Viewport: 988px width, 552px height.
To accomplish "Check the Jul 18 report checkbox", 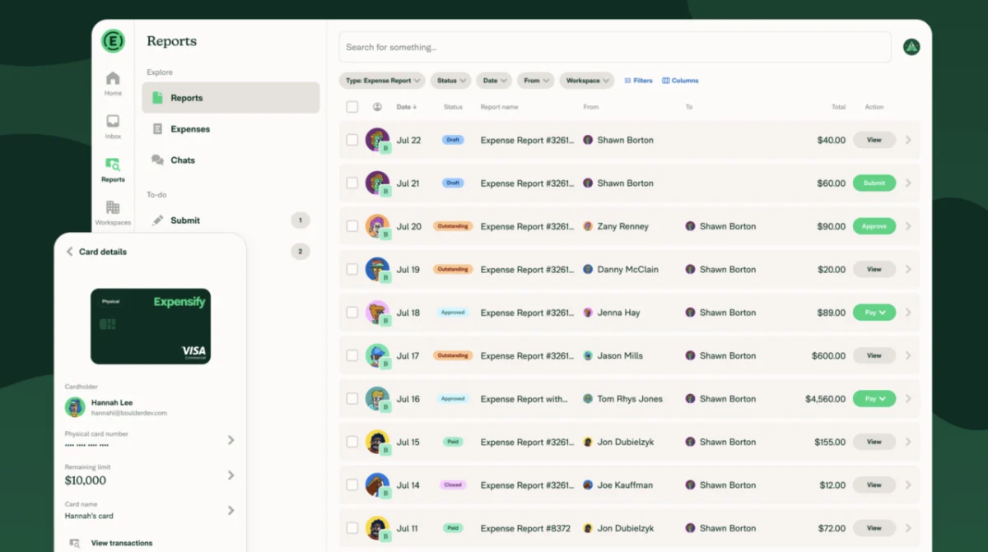I will pos(352,313).
